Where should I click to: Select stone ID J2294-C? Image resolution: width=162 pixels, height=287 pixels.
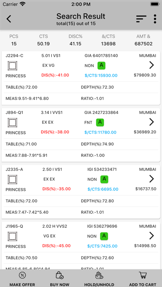click(x=14, y=56)
